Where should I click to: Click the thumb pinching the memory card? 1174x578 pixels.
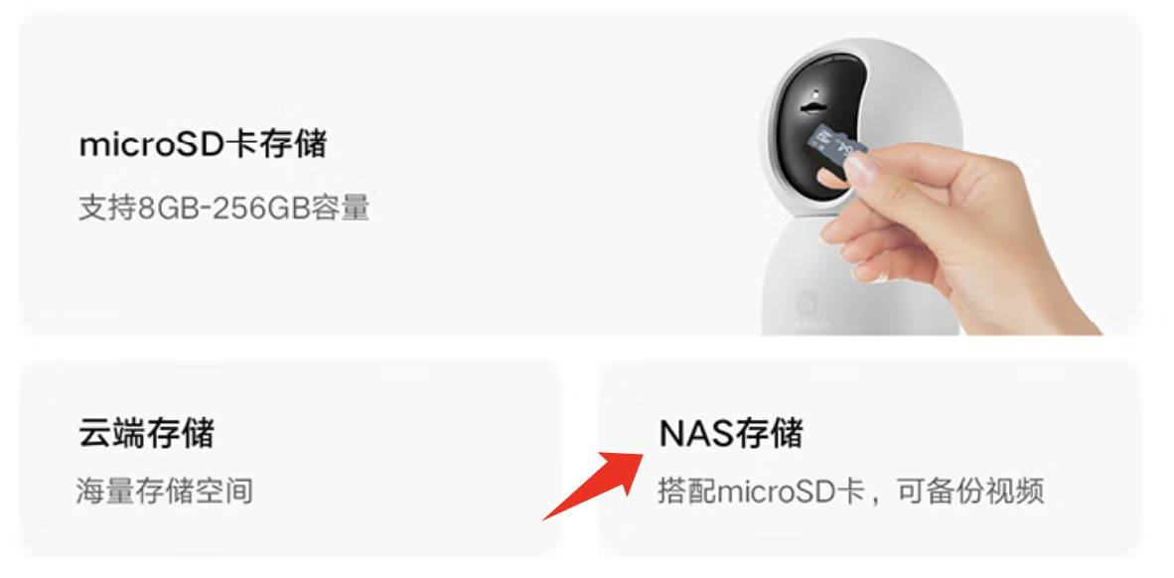[861, 167]
